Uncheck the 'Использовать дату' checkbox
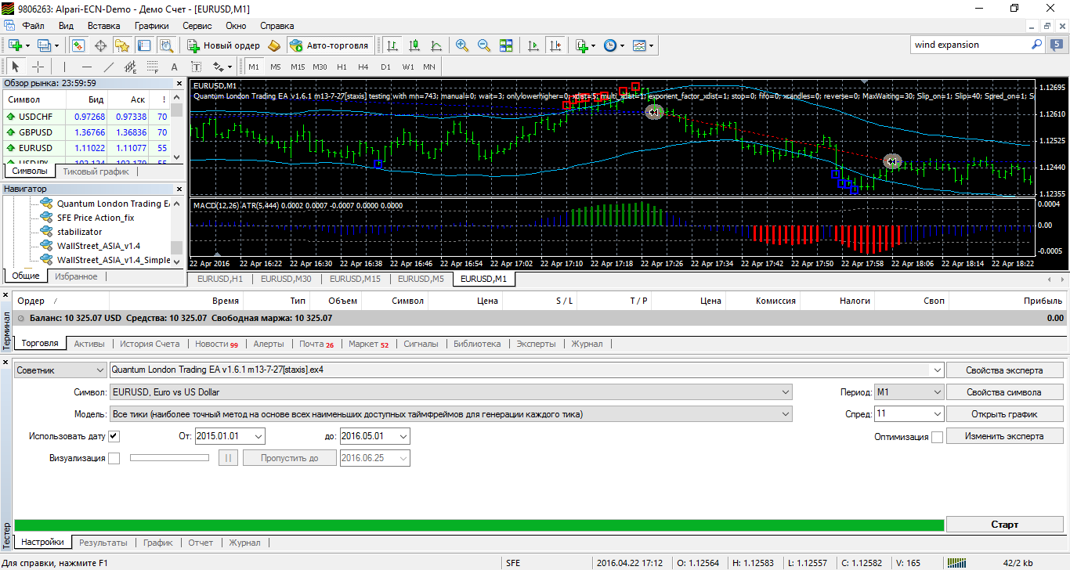1070x570 pixels. (x=114, y=436)
